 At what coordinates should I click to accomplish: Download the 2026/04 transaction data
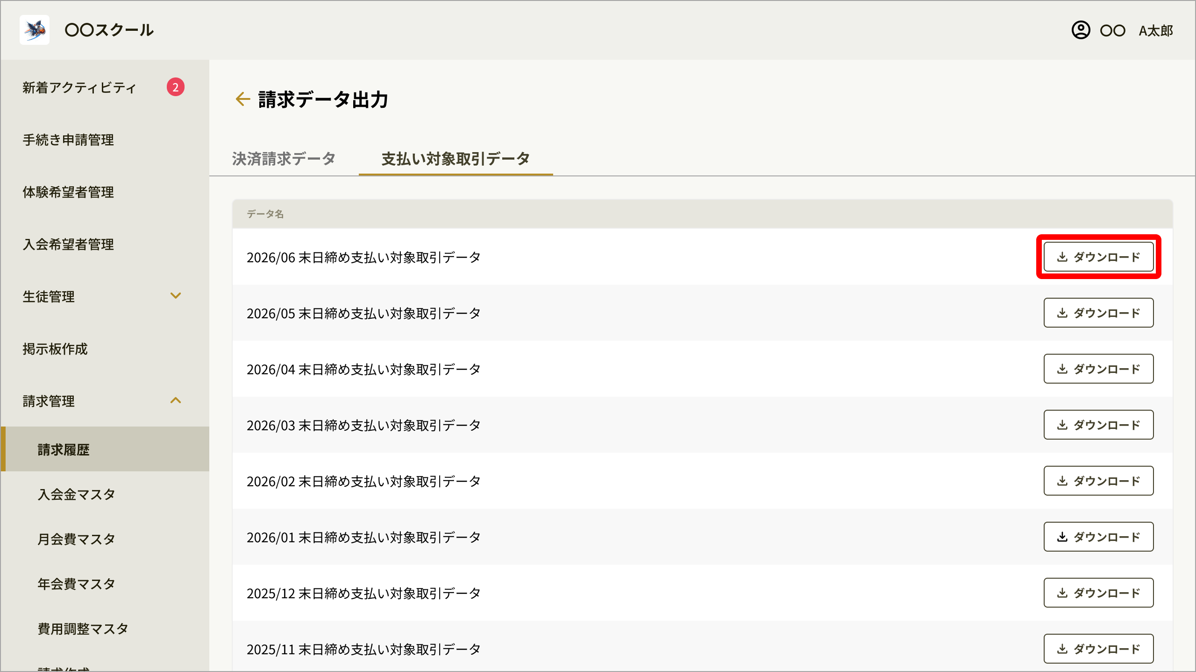[1098, 369]
